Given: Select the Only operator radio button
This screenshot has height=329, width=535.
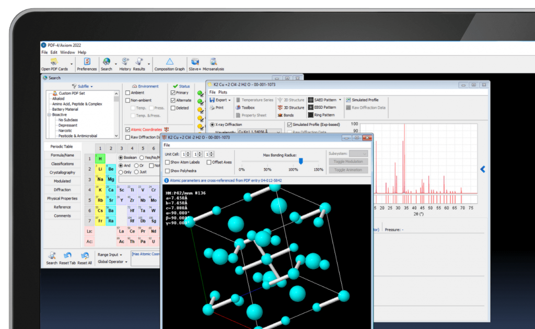Looking at the screenshot, I should [x=121, y=172].
